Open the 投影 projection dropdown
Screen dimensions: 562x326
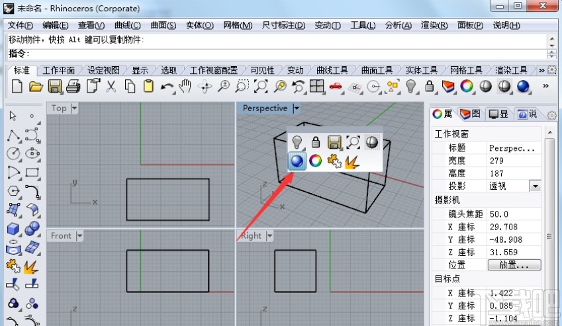(x=536, y=186)
